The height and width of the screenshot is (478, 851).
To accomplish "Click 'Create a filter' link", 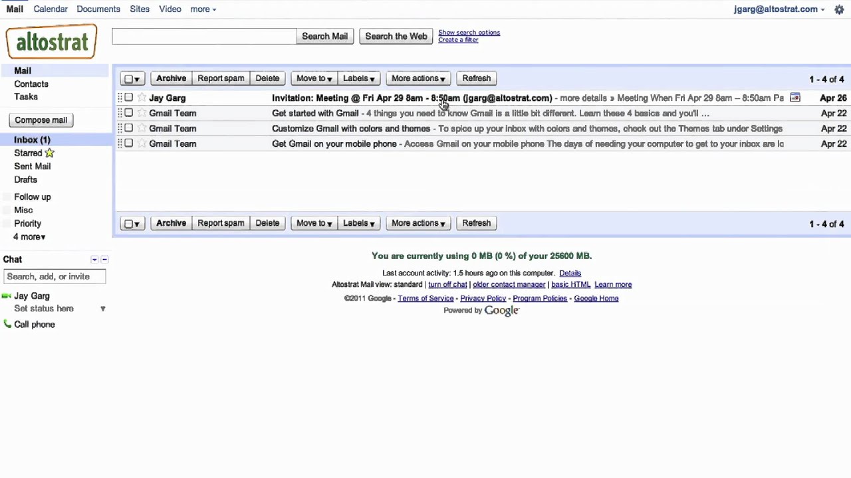I will tap(458, 40).
